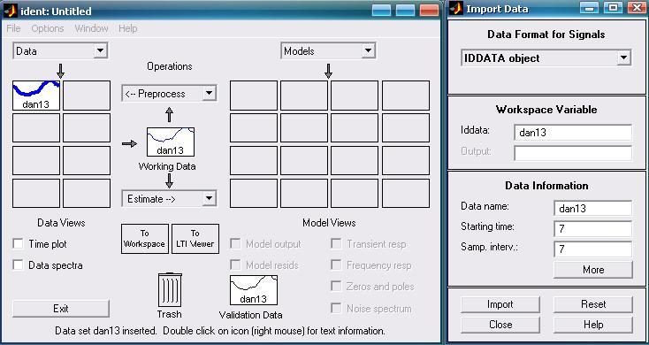The height and width of the screenshot is (345, 649).
Task: Open the Models dropdown
Action: [x=328, y=51]
